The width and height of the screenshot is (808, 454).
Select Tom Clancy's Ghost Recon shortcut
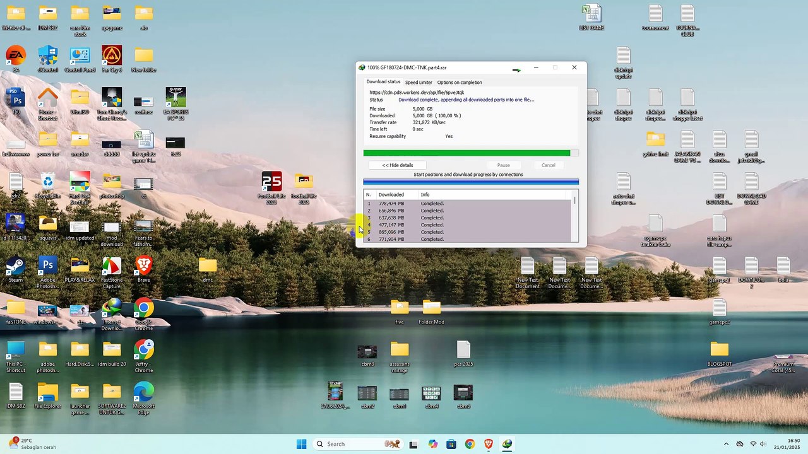point(112,104)
